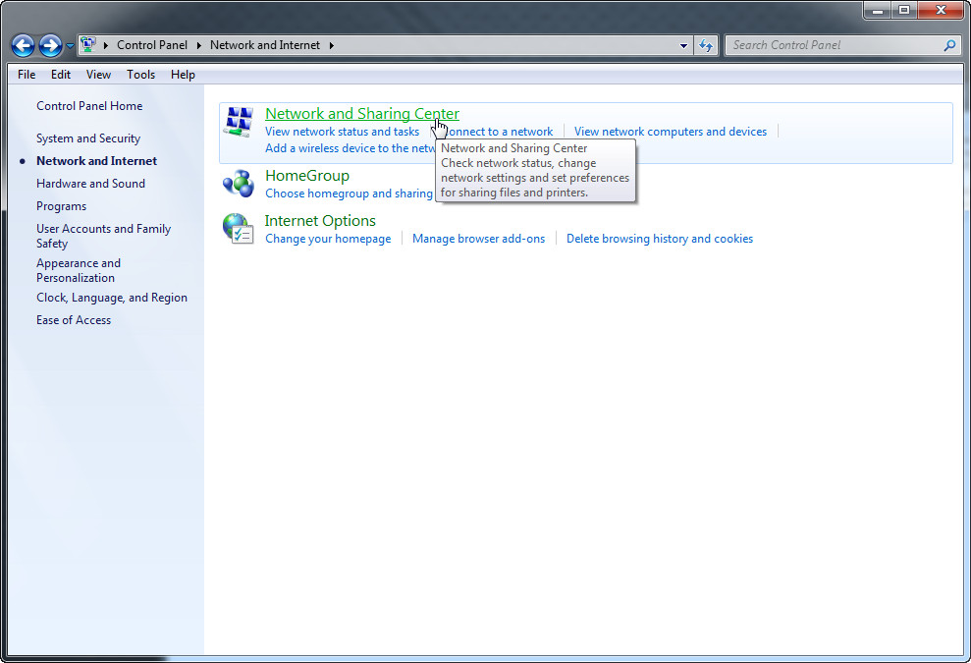Open the recent pages dropdown arrow
The width and height of the screenshot is (971, 663).
tap(70, 45)
